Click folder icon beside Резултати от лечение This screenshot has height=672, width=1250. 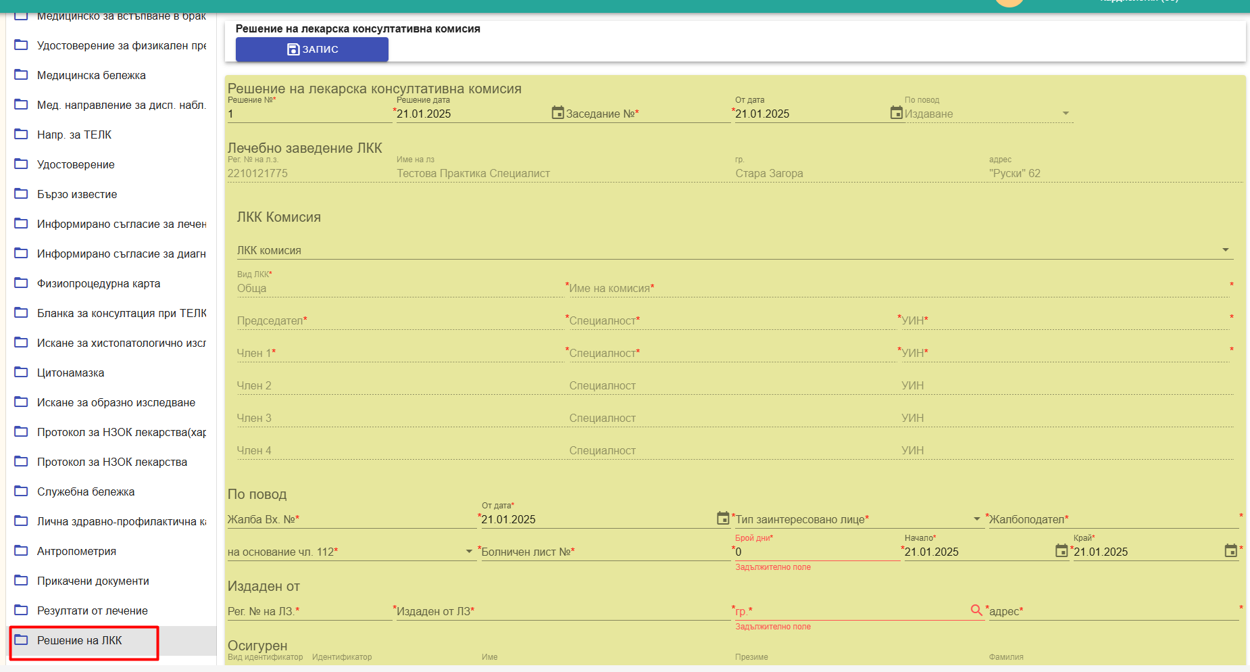(x=21, y=610)
